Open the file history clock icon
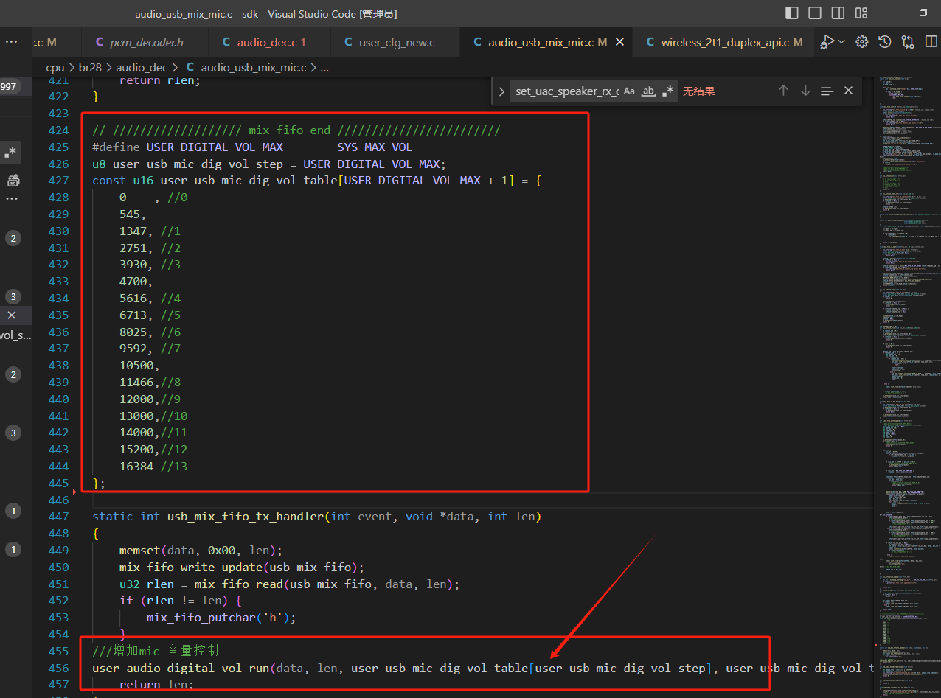 [x=885, y=42]
